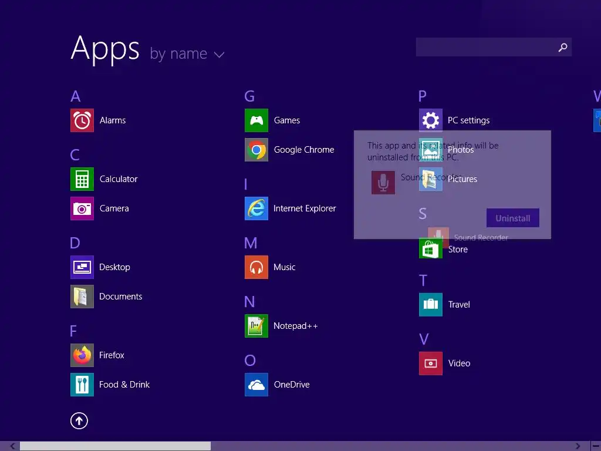601x451 pixels.
Task: Select the letter V group header
Action: (424, 339)
